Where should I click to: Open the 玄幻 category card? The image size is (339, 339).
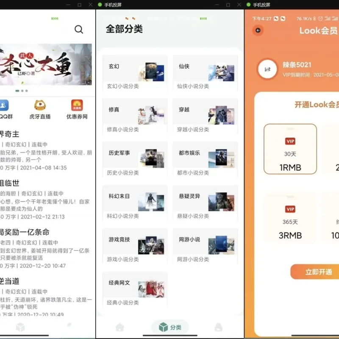[x=135, y=72]
